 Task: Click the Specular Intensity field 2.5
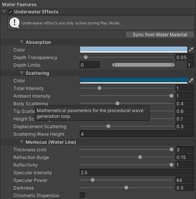tap(137, 172)
